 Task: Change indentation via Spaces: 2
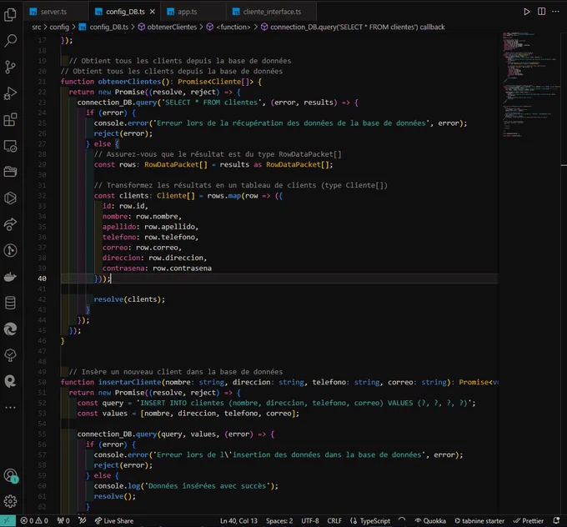[x=279, y=520]
